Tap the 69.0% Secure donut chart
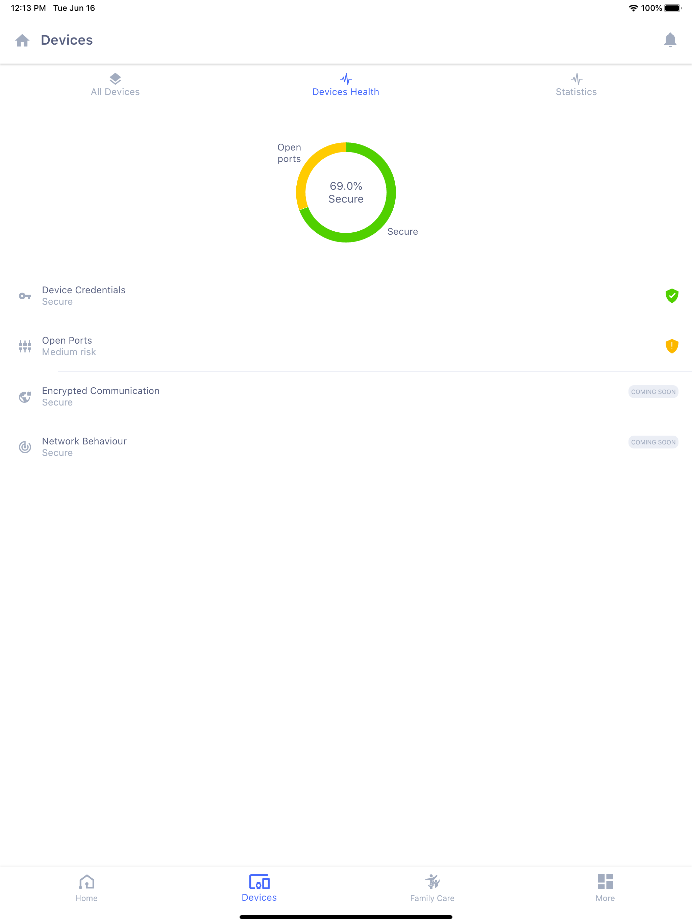Viewport: 692px width, 924px height. (x=346, y=192)
